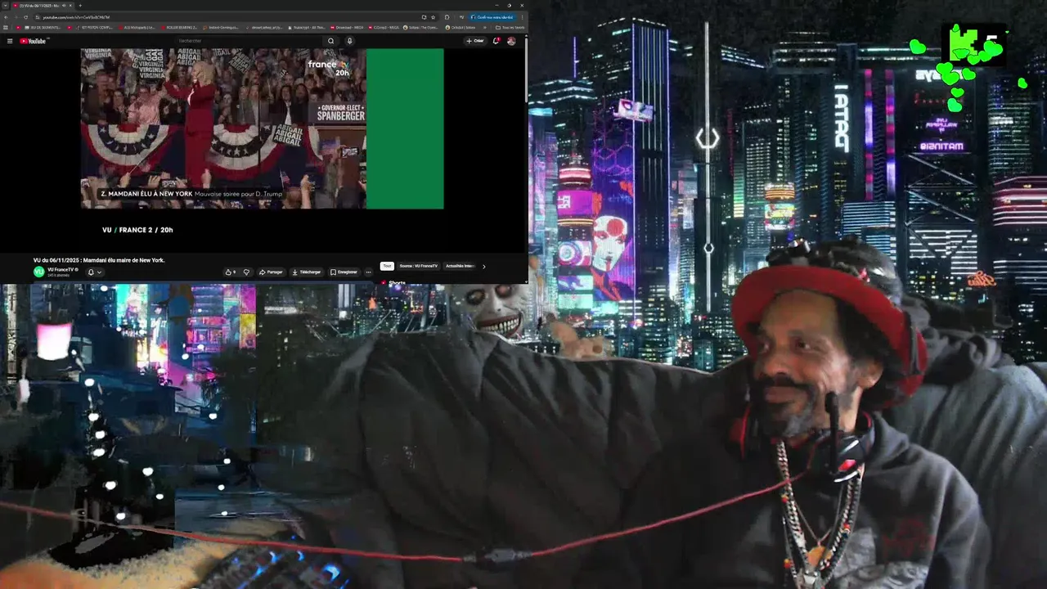Open the tab search dropdown arrow
The image size is (1047, 589).
[5, 6]
